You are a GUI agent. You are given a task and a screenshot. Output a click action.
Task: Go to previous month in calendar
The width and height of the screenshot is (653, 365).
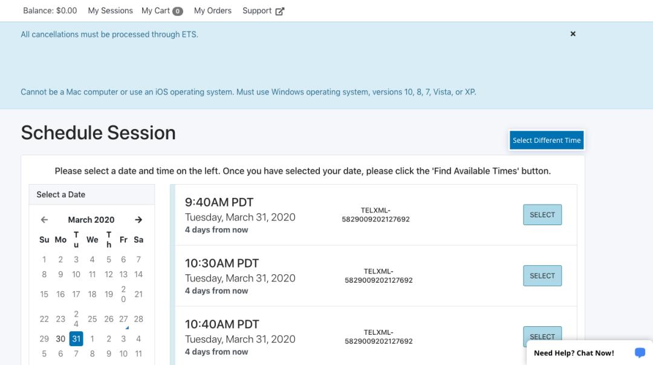pos(44,220)
